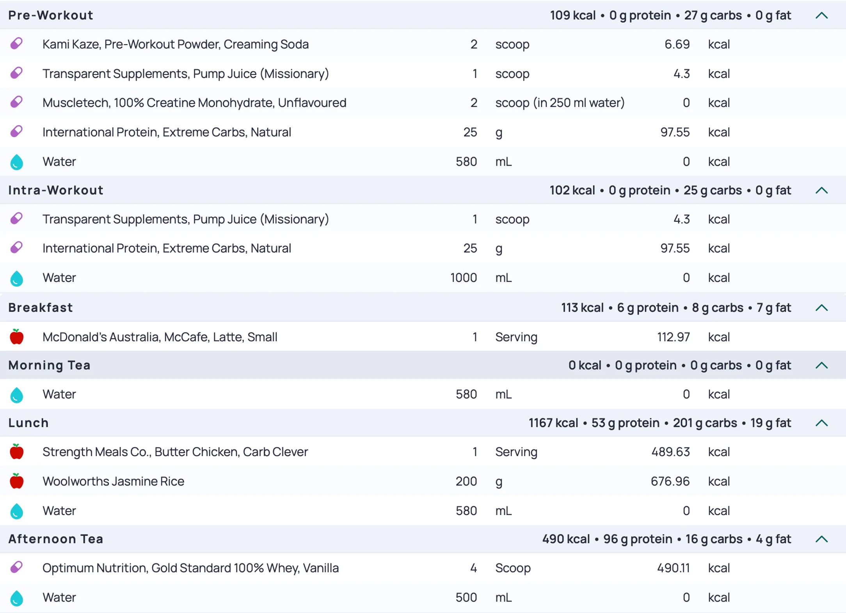
Task: Collapse the Lunch section using its chevron
Action: 821,423
